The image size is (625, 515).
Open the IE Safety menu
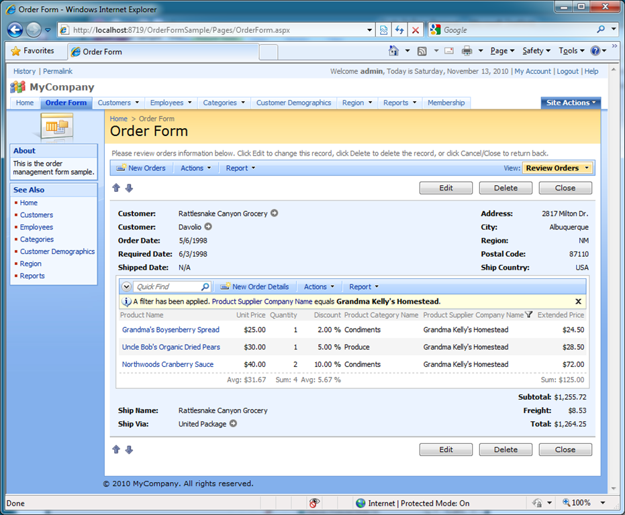pyautogui.click(x=536, y=50)
